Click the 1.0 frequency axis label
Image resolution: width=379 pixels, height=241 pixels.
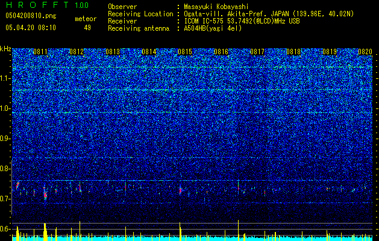click(5, 108)
